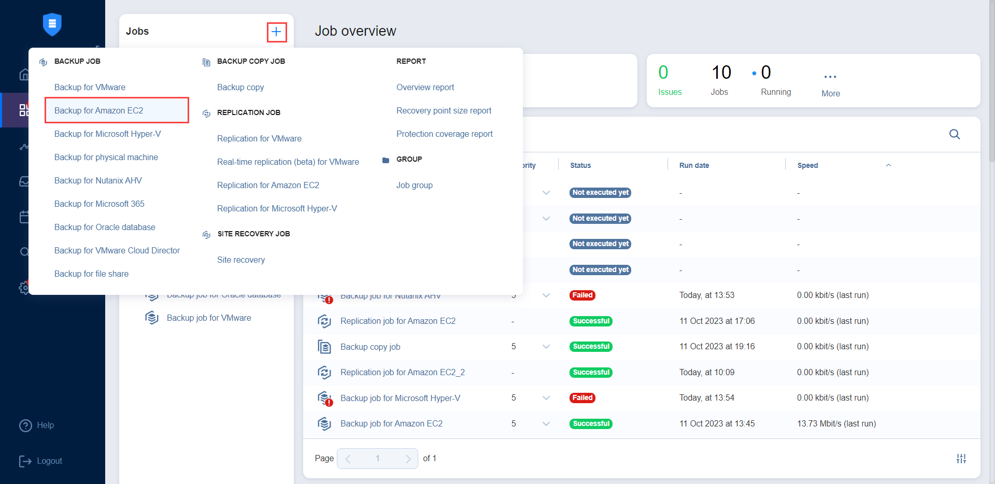Choose Replication for VMware from menu
Viewport: 995px width, 484px height.
click(259, 138)
